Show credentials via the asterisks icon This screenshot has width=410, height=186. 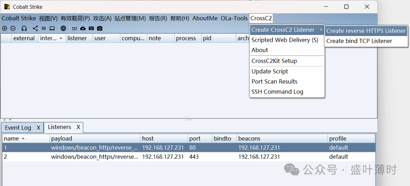[x=74, y=28]
